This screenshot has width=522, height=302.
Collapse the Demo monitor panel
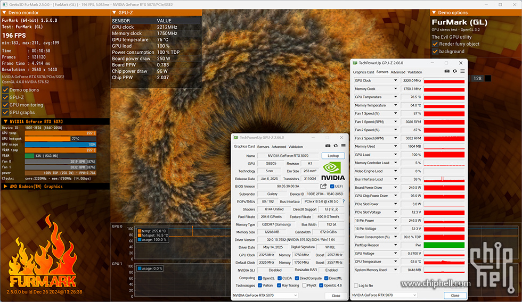tap(4, 12)
